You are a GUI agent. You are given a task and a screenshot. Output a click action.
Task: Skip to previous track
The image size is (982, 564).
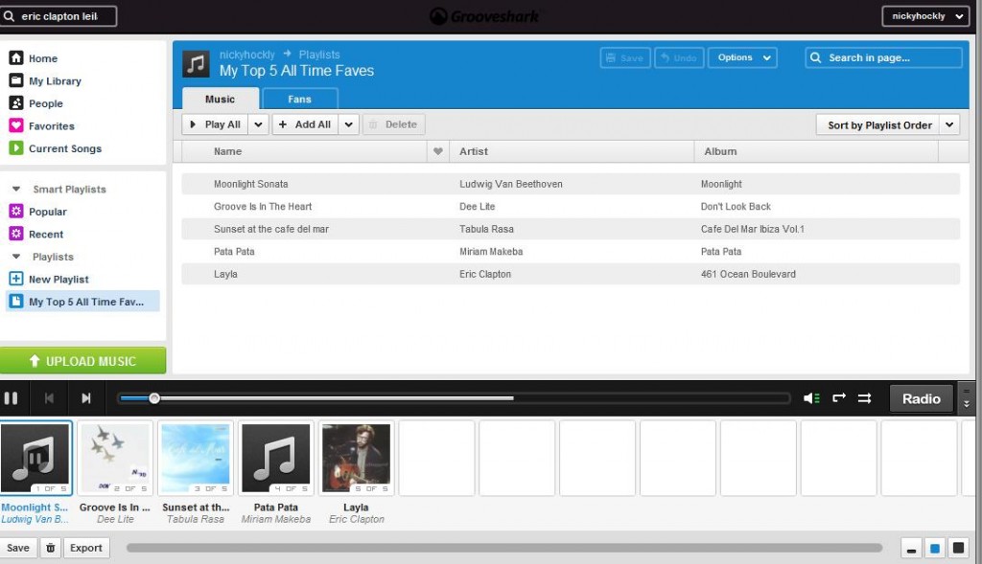(x=49, y=398)
